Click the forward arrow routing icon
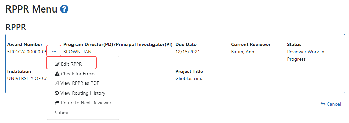Viewport: 349px width, 123px height. click(57, 103)
